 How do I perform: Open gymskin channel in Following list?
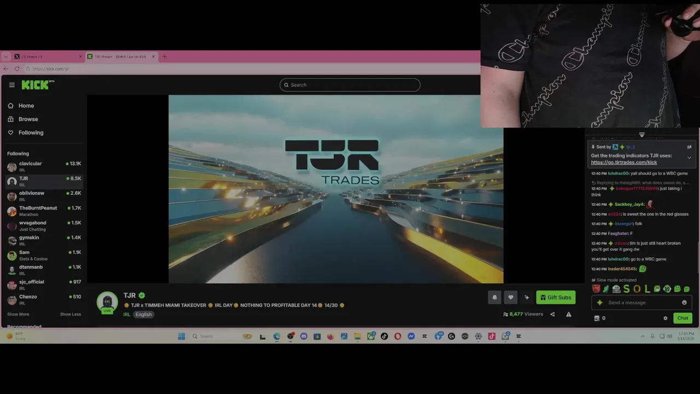44,240
